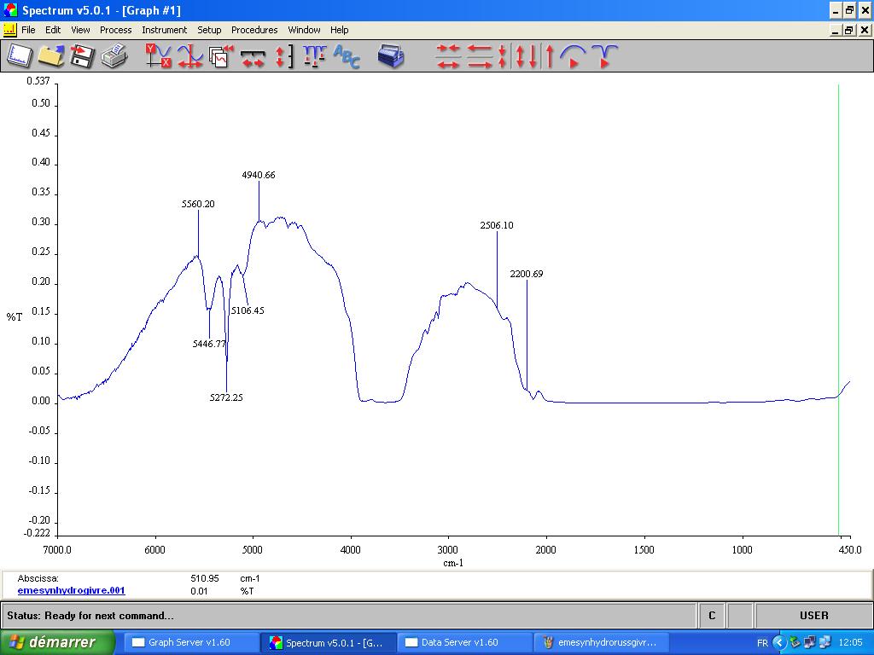This screenshot has width=874, height=655.
Task: Open the Process menu
Action: (x=115, y=30)
